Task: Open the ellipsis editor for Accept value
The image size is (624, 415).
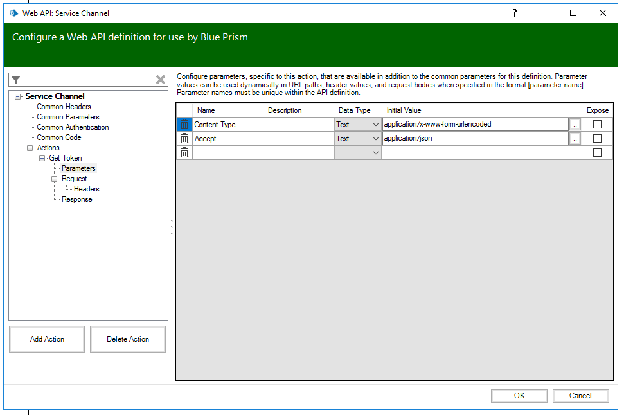Action: [575, 139]
